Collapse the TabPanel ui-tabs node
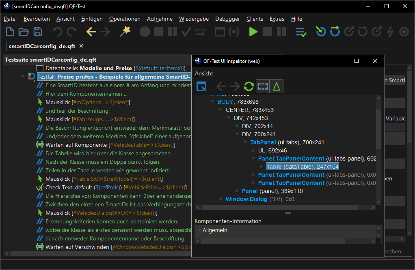The image size is (415, 270). tap(245, 142)
